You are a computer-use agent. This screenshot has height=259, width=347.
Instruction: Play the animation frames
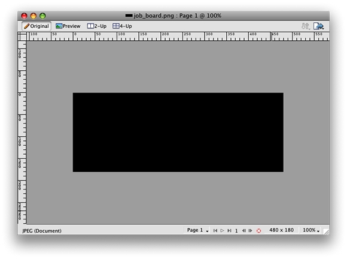pos(222,231)
